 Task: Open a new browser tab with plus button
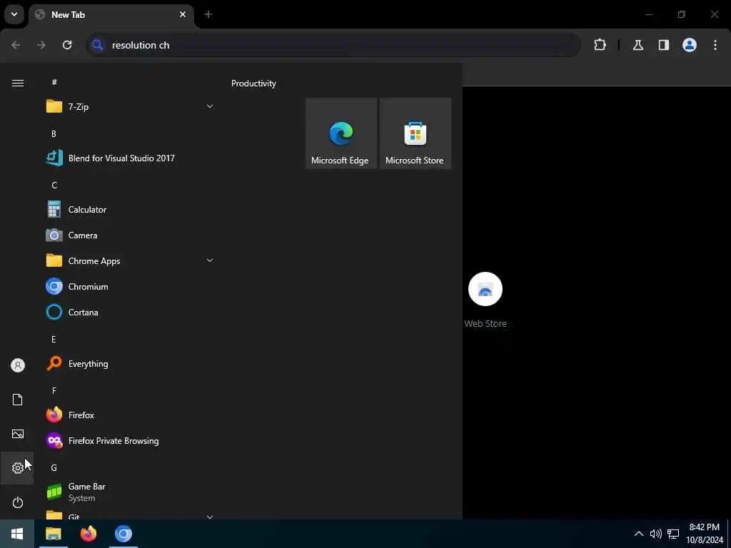coord(208,14)
